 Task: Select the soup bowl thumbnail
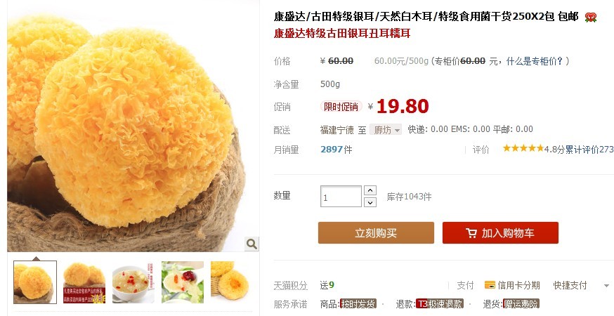[x=133, y=282]
